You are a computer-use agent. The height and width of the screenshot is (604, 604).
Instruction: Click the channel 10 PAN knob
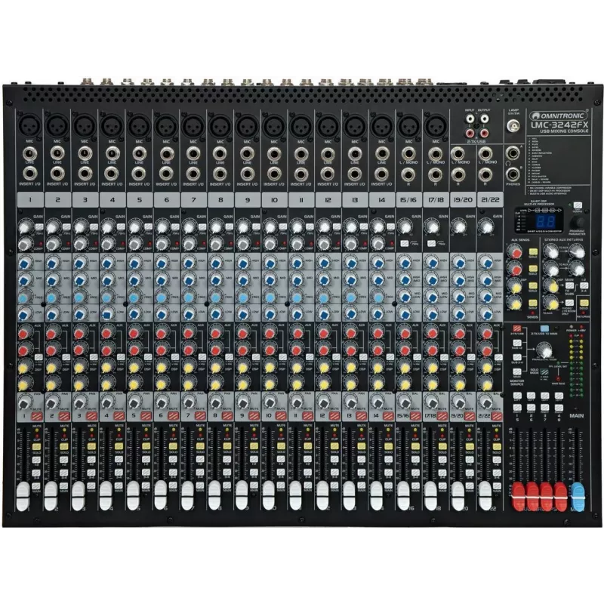tap(270, 402)
